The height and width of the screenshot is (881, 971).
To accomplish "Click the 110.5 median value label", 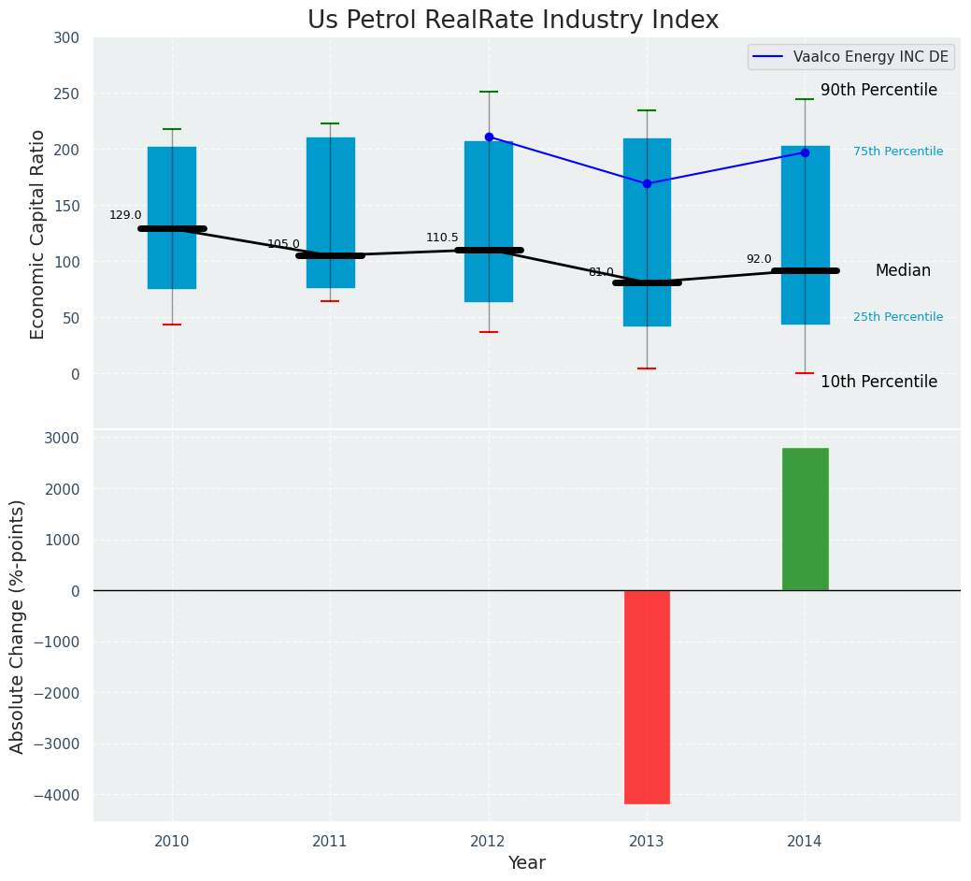I will 442,238.
